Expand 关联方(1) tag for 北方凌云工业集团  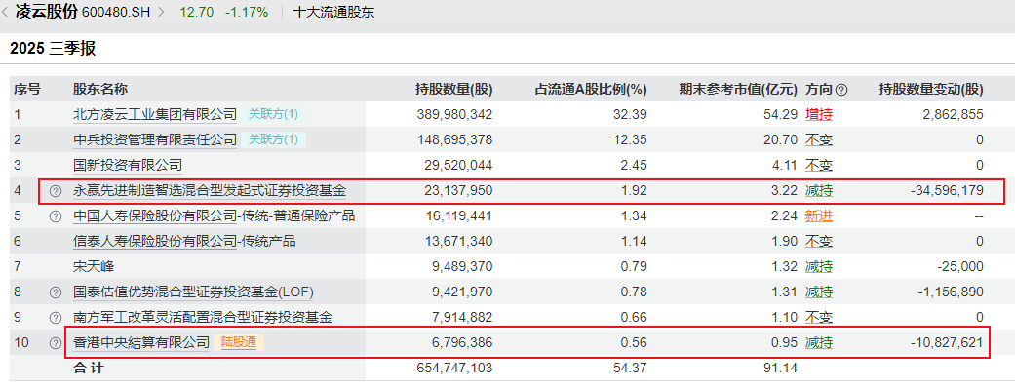pos(273,114)
